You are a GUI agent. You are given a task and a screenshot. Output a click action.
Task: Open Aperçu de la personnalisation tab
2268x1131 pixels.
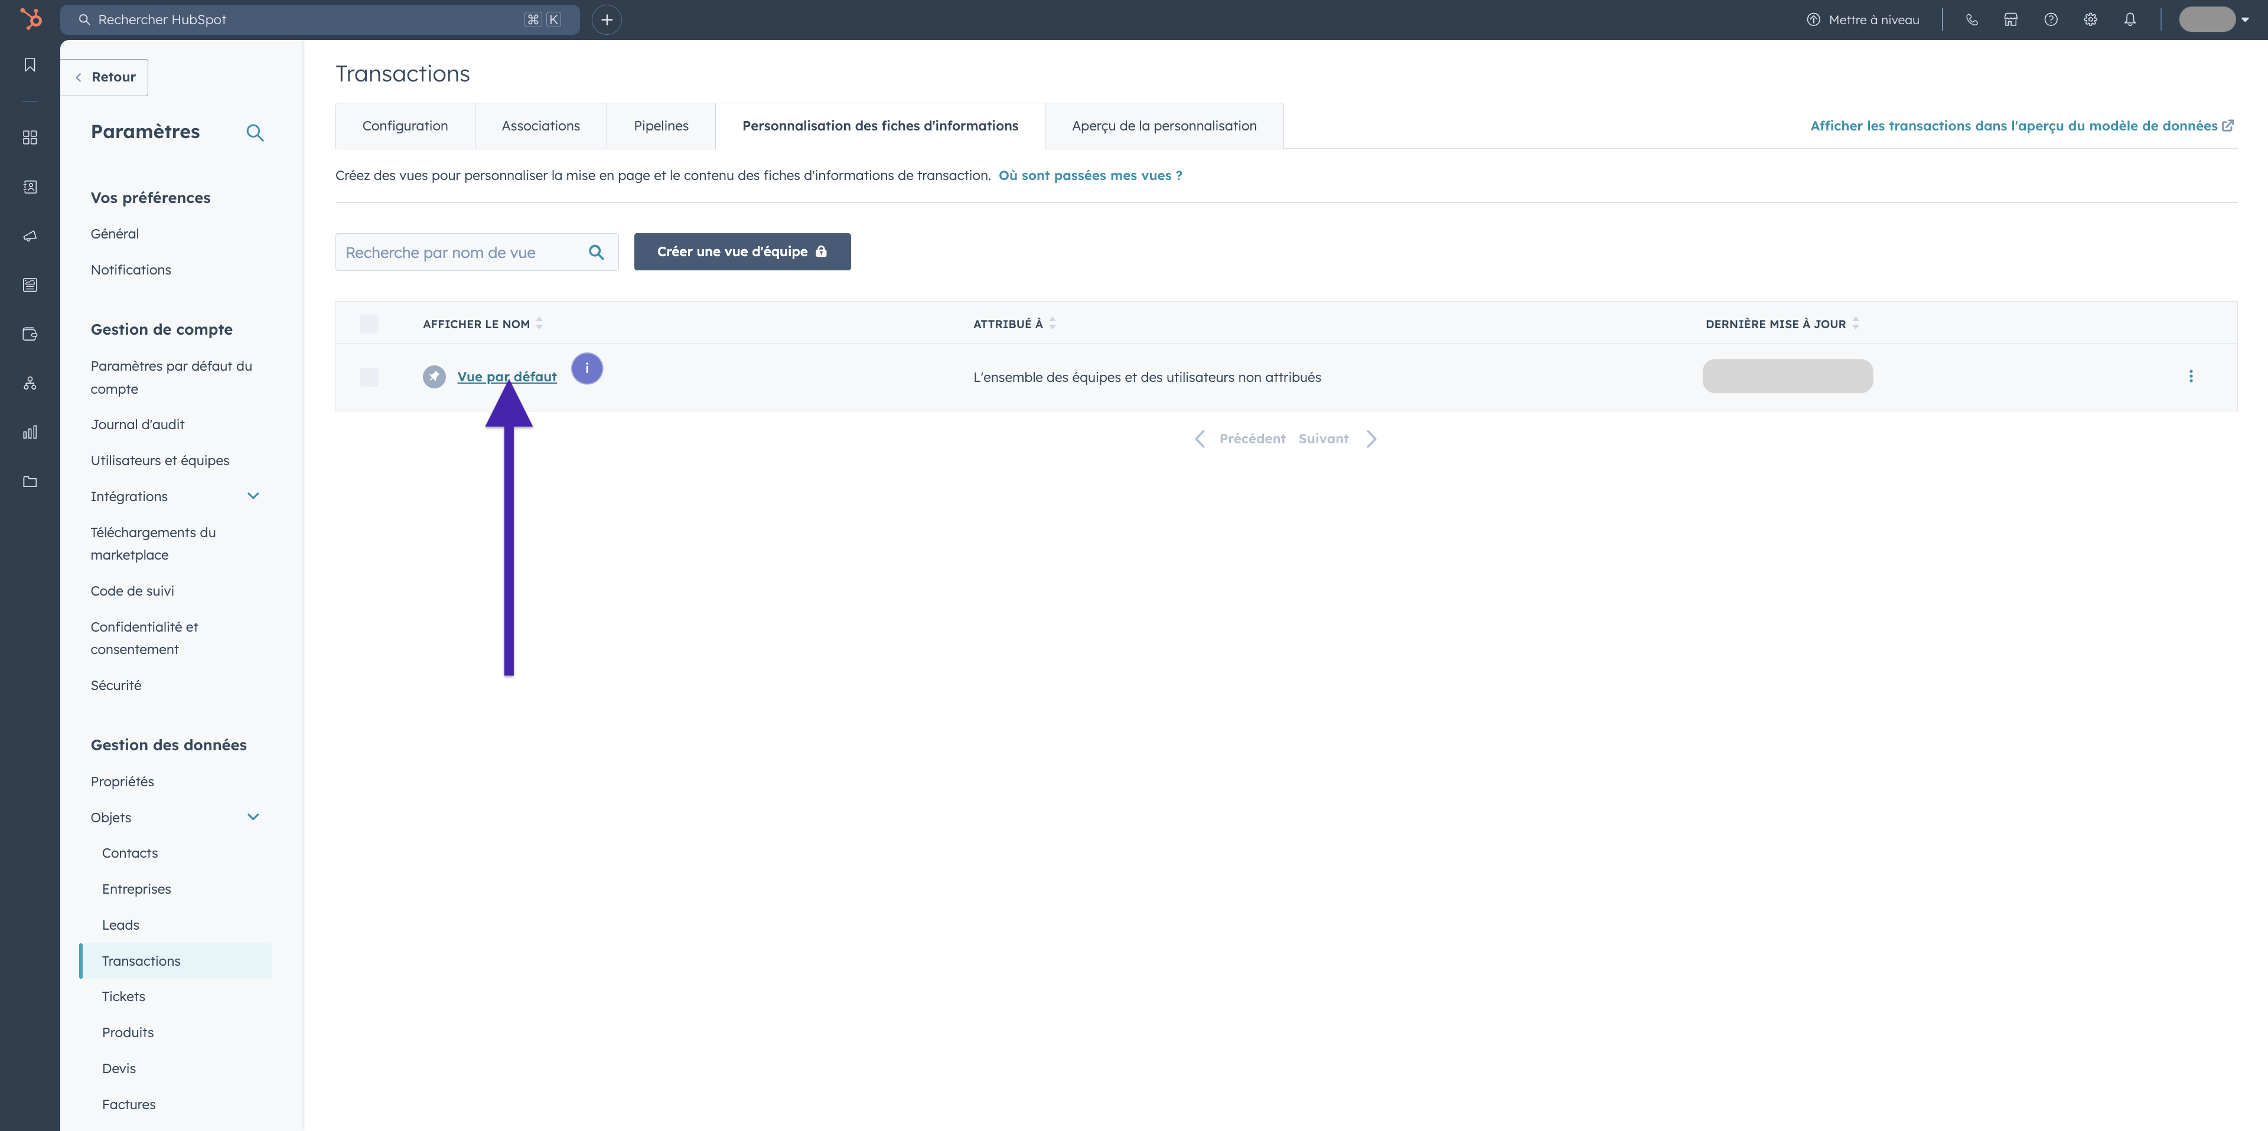click(1163, 126)
